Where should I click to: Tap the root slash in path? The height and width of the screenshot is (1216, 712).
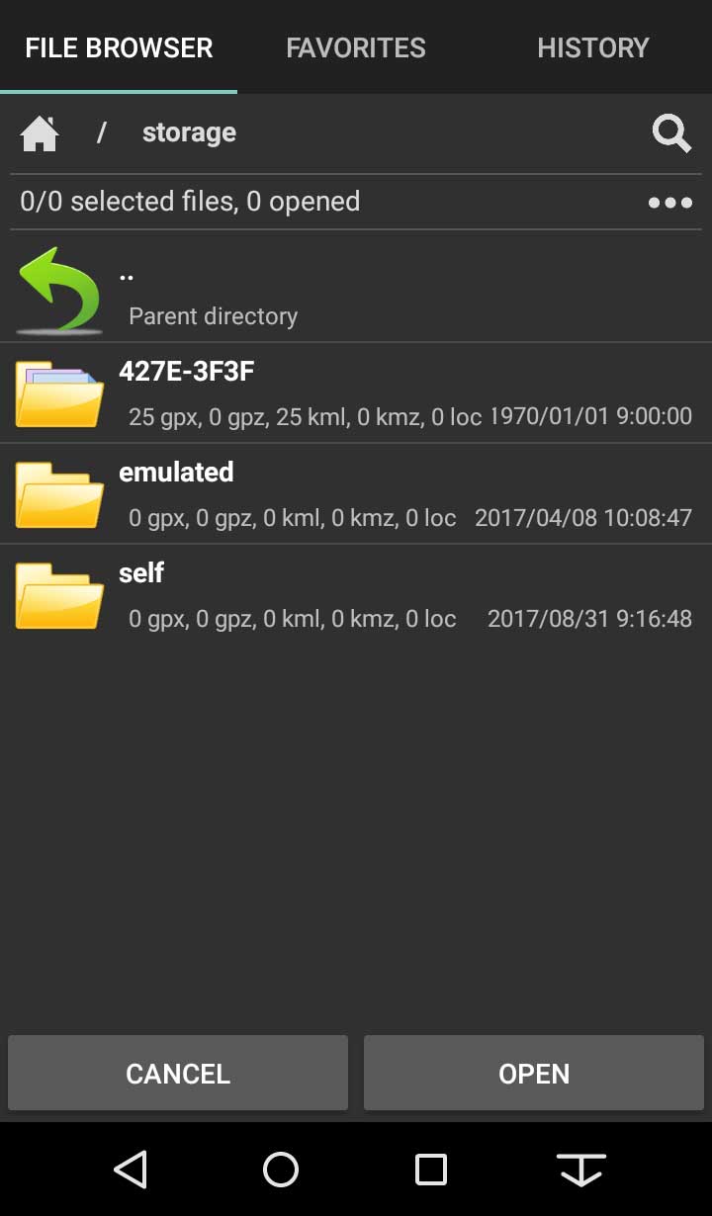click(101, 132)
